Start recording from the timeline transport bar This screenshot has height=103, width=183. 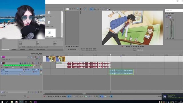(44, 96)
